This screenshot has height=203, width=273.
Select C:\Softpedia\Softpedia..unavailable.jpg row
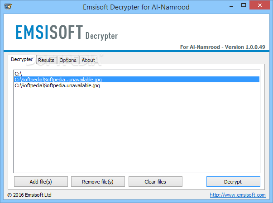[x=137, y=80]
